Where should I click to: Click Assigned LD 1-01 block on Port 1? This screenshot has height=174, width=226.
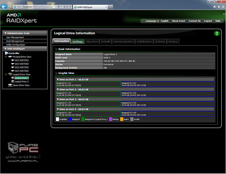click(x=88, y=84)
